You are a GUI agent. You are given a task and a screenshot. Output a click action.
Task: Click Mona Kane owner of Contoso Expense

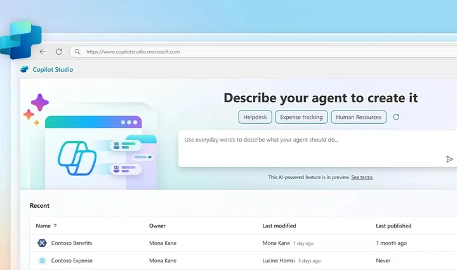click(163, 260)
